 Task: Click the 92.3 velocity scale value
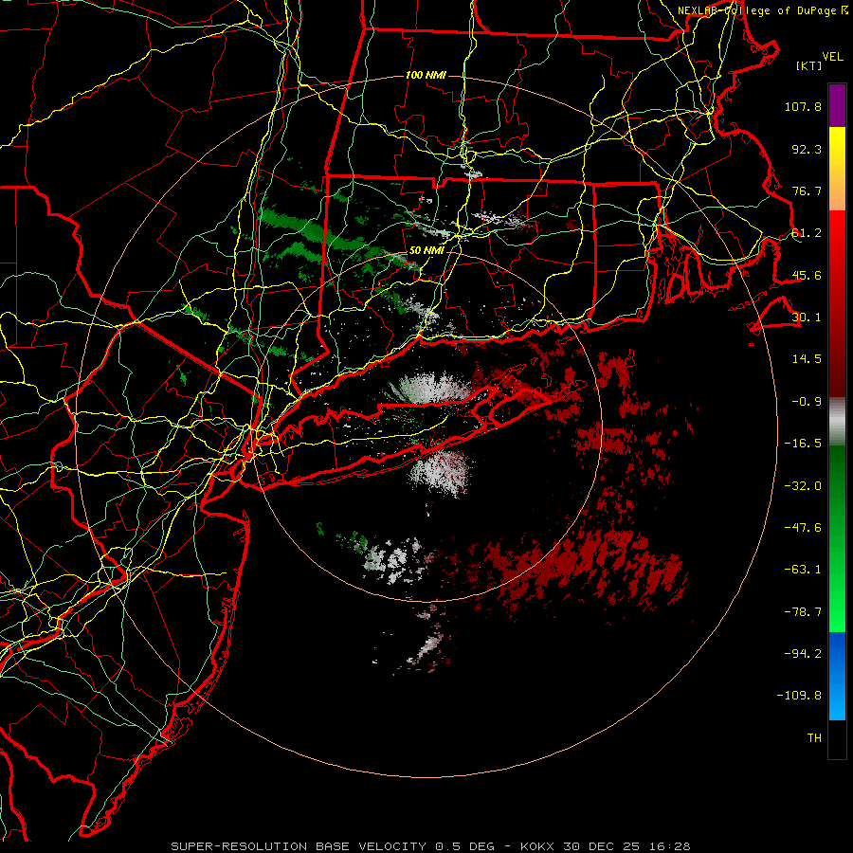(807, 149)
